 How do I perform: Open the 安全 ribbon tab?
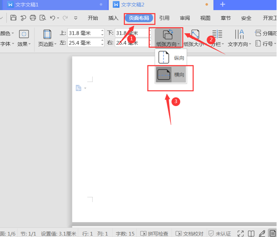pyautogui.click(x=246, y=18)
